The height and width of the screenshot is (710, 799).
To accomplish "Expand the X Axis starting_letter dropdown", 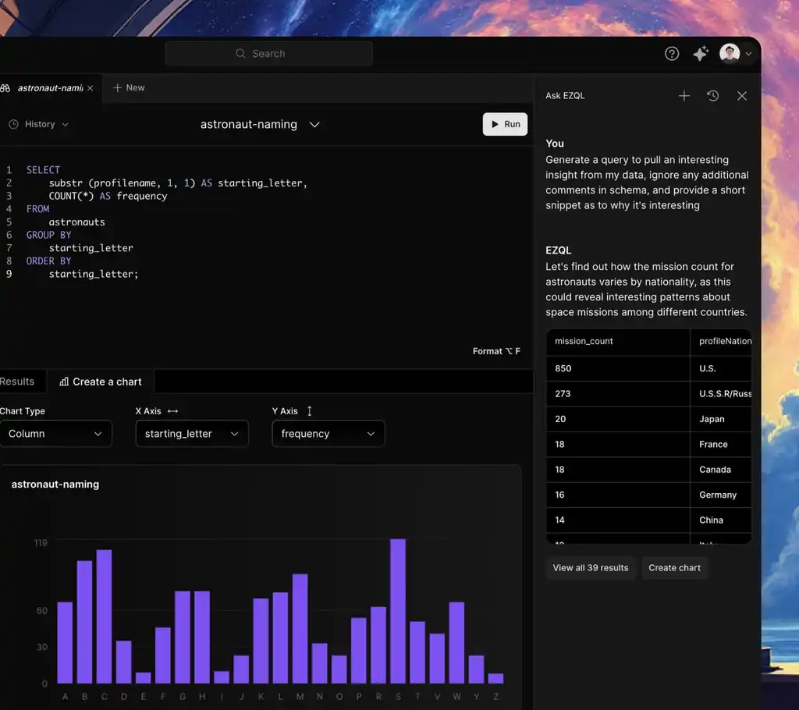I will [191, 432].
